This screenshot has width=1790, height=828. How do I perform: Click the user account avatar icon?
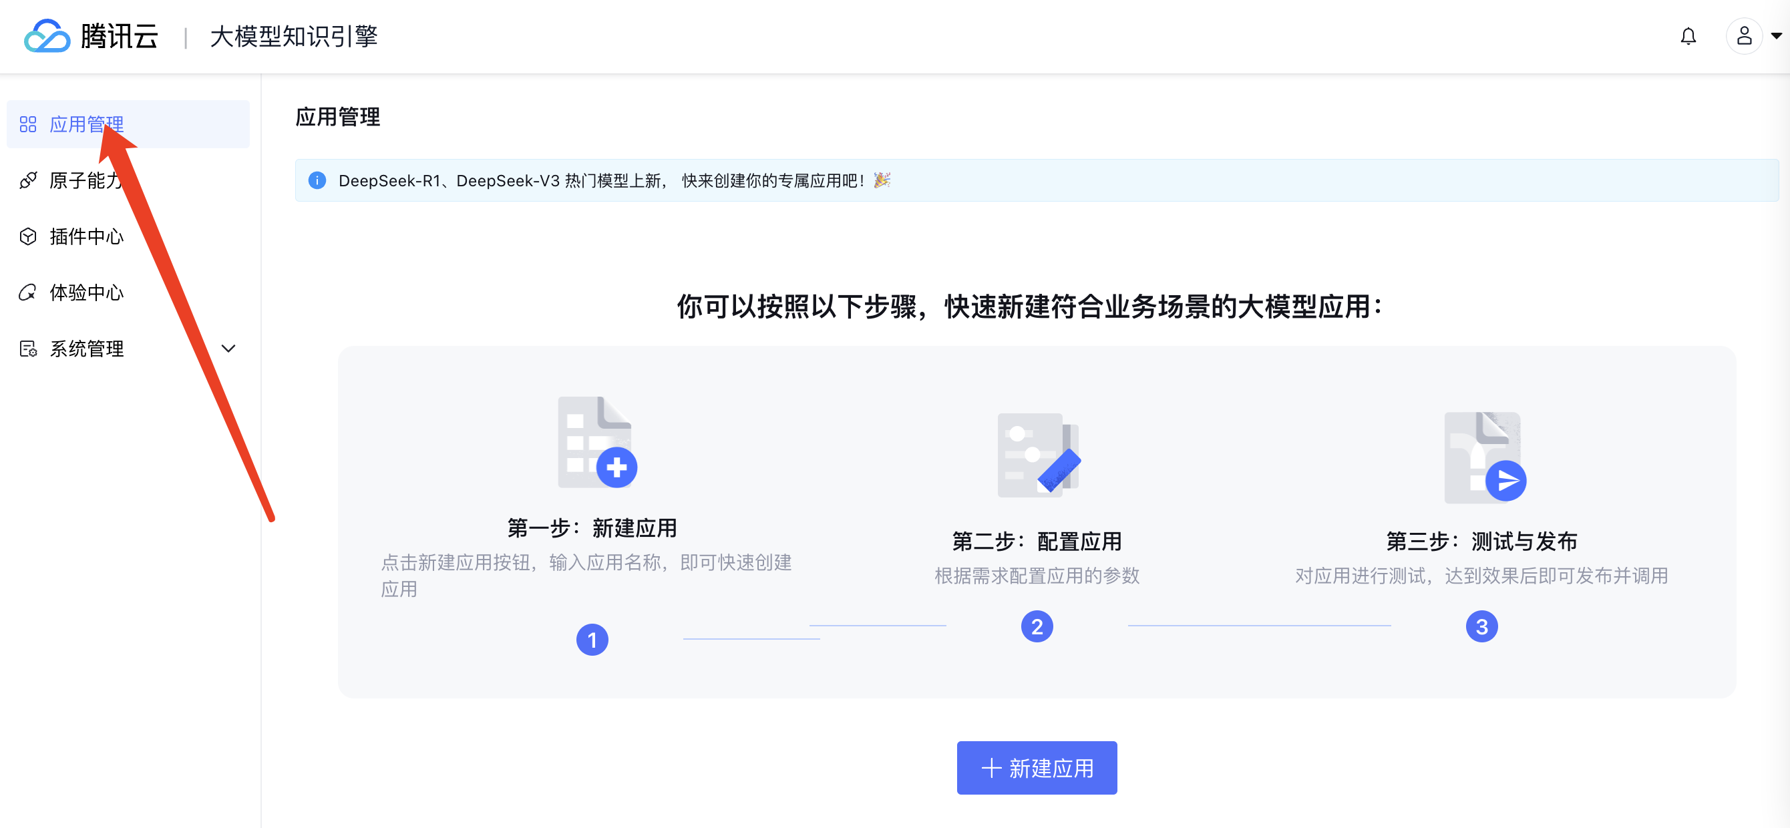[1743, 36]
